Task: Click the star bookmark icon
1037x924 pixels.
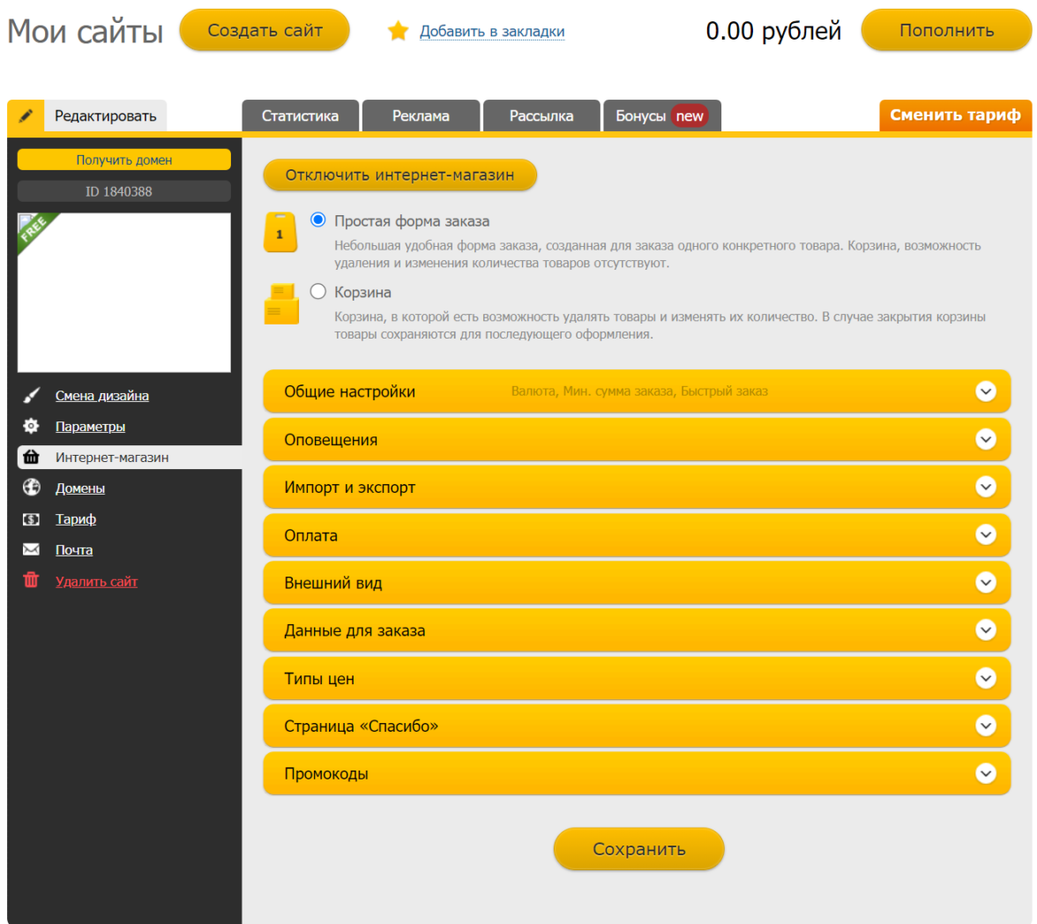Action: pos(399,31)
